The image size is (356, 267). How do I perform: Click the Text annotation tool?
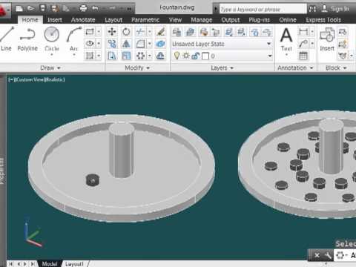[x=286, y=39]
